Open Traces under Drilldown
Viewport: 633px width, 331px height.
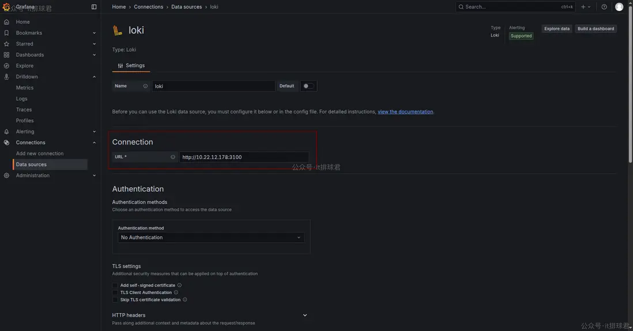[24, 109]
